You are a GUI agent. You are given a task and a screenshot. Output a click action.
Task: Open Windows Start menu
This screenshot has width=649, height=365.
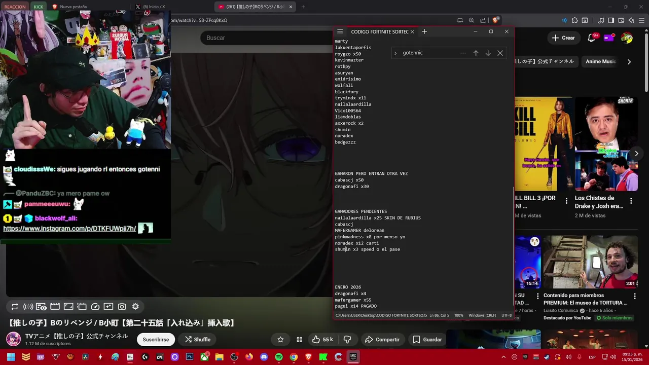click(x=11, y=357)
